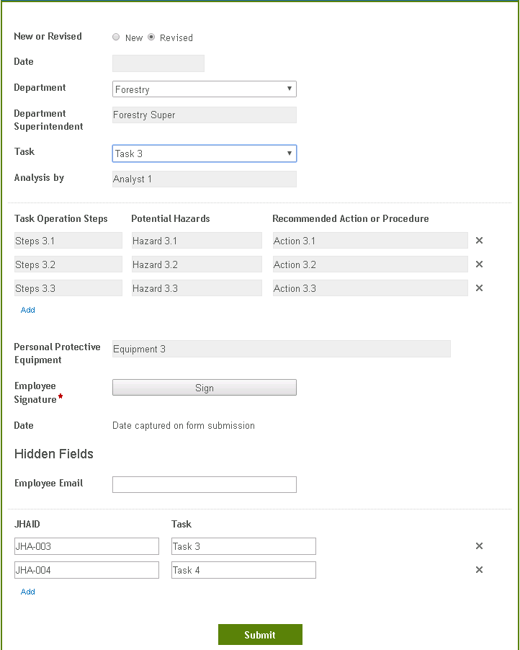
Task: Add a new task operation step row
Action: 28,310
